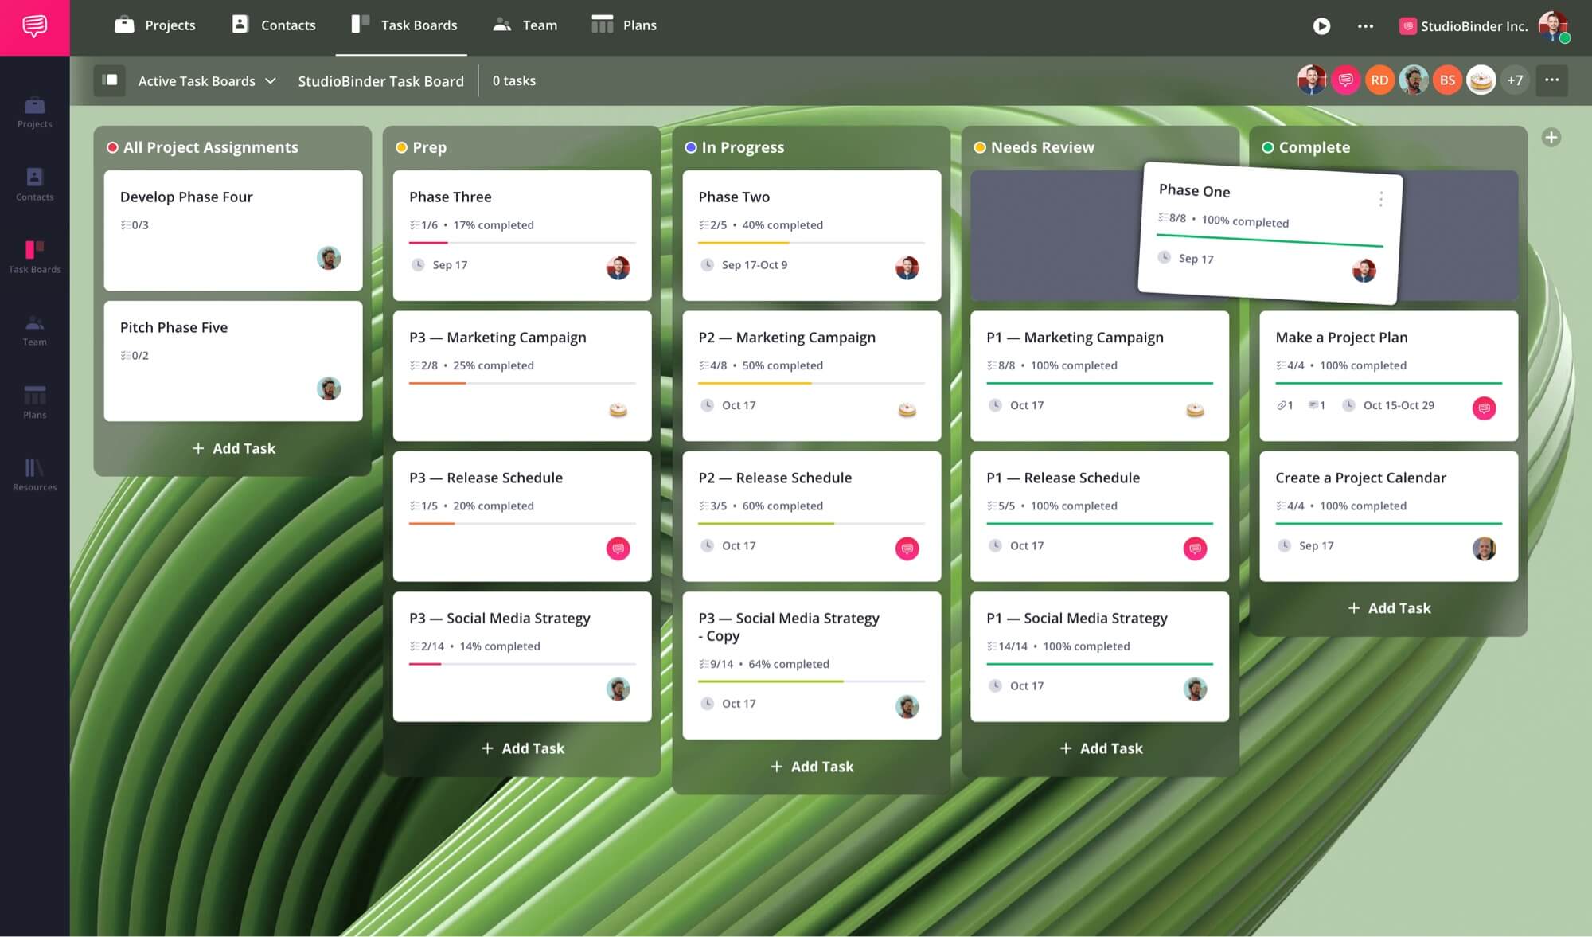The width and height of the screenshot is (1592, 937).
Task: Click the play tutorial icon in the top bar
Action: tap(1321, 26)
